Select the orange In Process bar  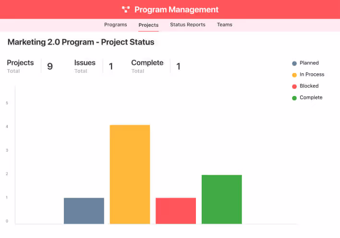(130, 174)
